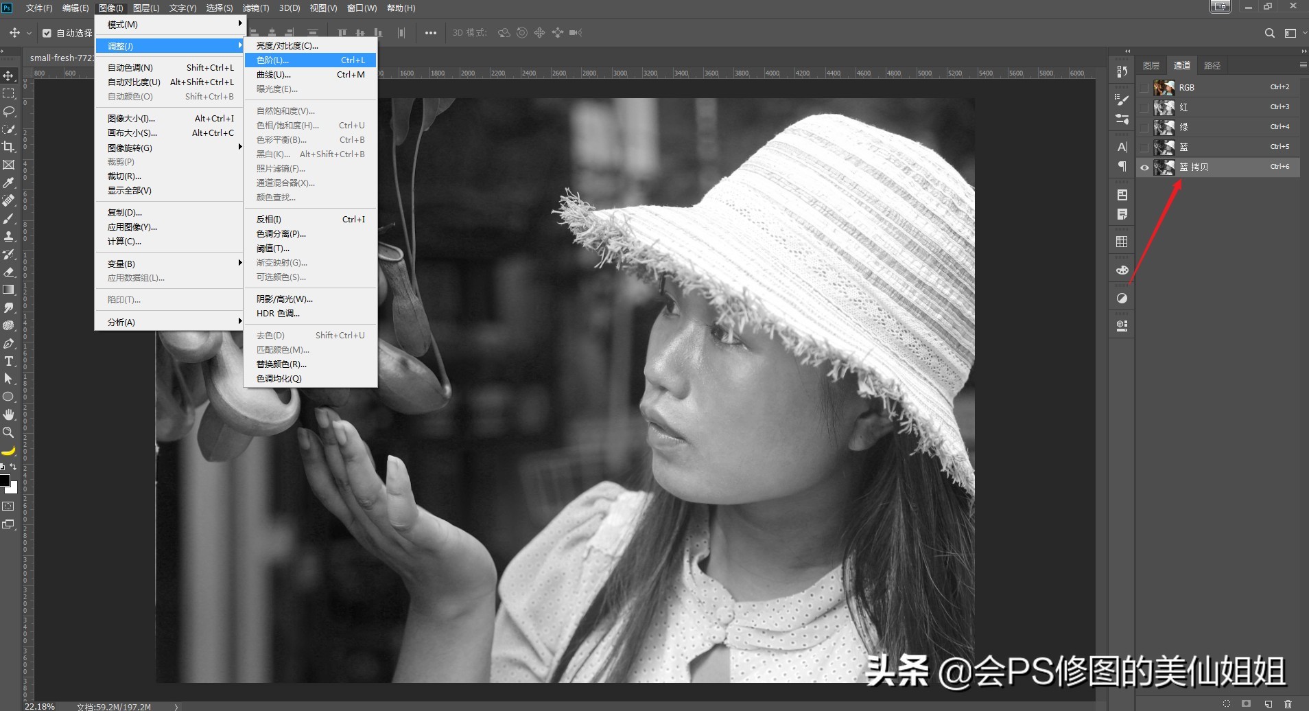Image resolution: width=1309 pixels, height=711 pixels.
Task: Select the Clone Stamp tool
Action: (9, 235)
